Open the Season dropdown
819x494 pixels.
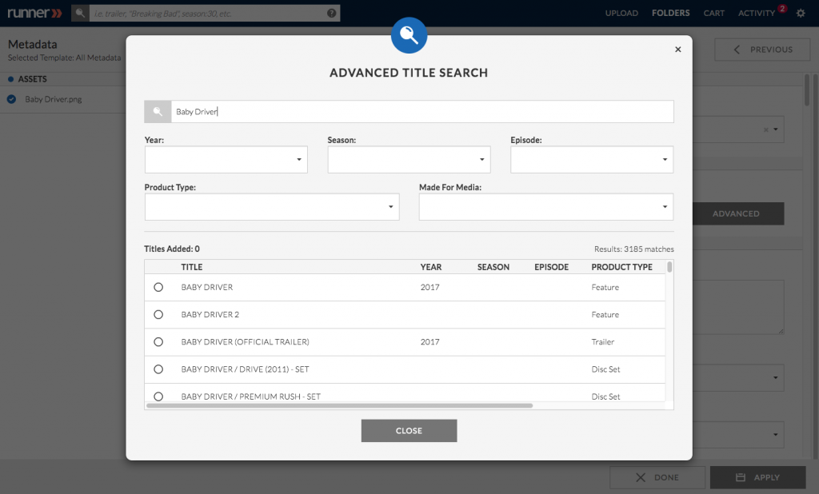409,159
